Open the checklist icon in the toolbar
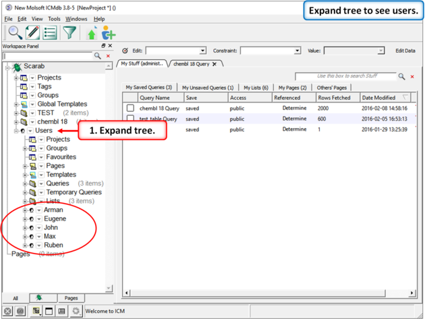The image size is (425, 319). pos(50,32)
